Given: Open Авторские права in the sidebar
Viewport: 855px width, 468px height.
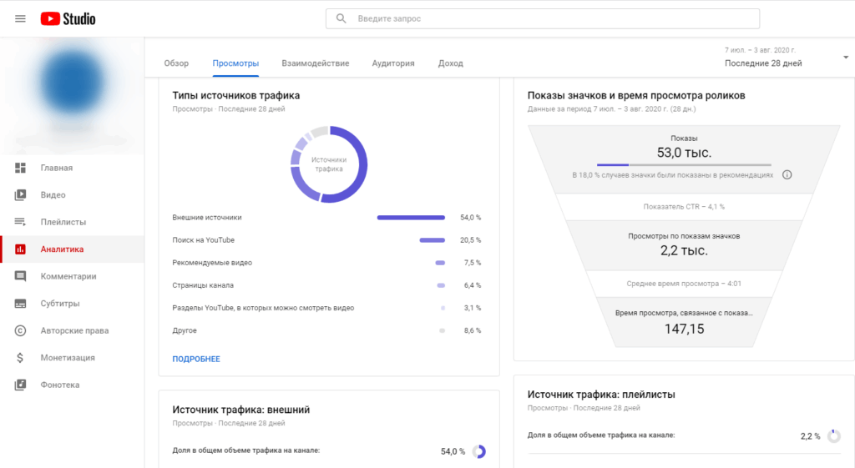Looking at the screenshot, I should (72, 330).
